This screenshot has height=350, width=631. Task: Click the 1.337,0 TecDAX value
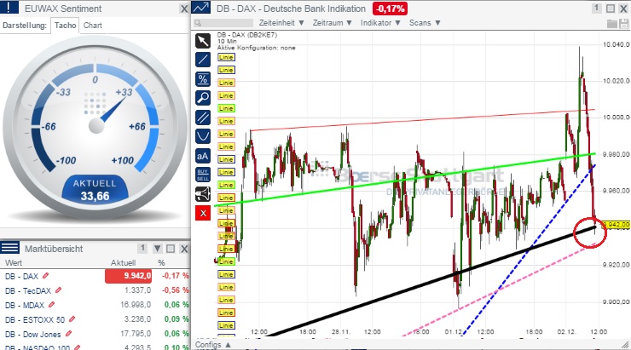click(137, 290)
